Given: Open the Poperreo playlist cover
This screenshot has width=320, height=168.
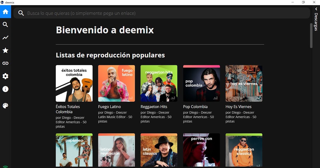Looking at the screenshot, I should point(74,150).
